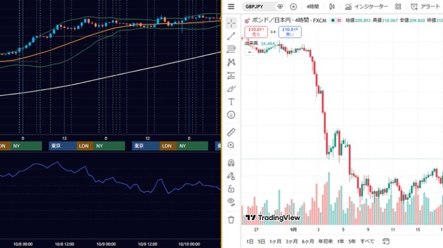Screen dimensions: 443x248
Task: Select the crosshair cursor tool
Action: click(231, 23)
